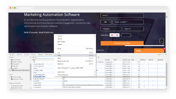Click the Session Storage grid icon
The image size is (176, 99).
click(x=12, y=62)
